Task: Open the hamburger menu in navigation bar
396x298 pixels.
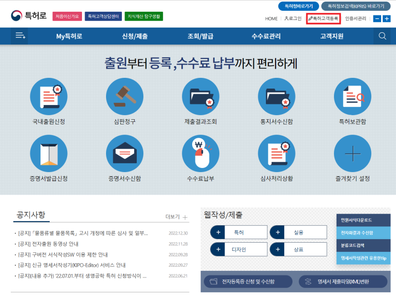Action: [x=20, y=36]
